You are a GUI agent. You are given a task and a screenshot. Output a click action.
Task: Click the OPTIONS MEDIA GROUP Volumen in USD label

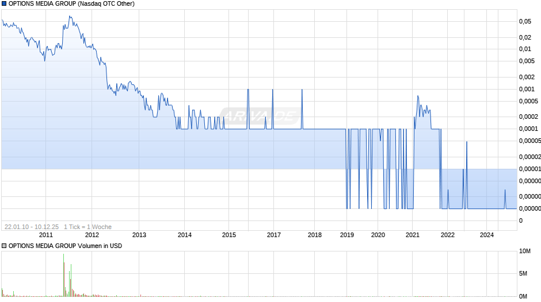(x=65, y=246)
